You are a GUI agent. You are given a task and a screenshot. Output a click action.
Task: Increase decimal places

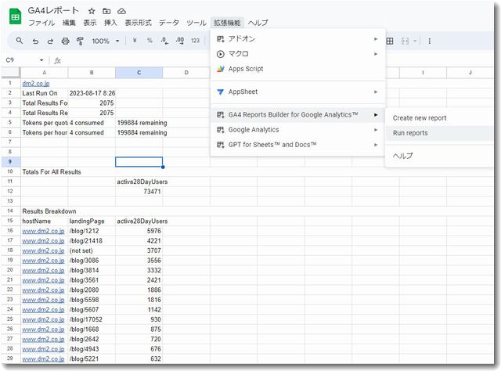[180, 41]
